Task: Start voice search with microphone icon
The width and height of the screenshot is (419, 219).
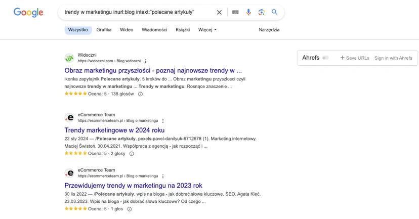Action: [248, 12]
